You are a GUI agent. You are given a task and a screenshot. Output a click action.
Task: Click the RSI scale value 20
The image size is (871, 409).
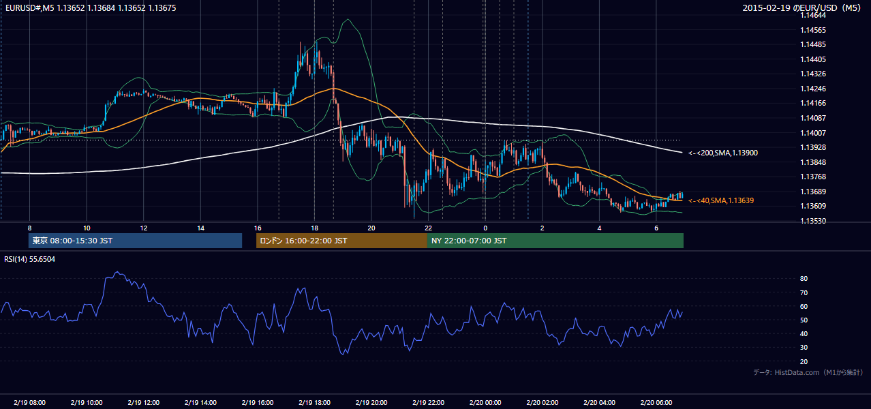coord(804,361)
